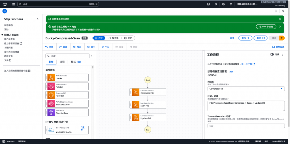Screen dimensions: 290x144
Task: Click the 退出 exit link
Action: pyautogui.click(x=232, y=38)
